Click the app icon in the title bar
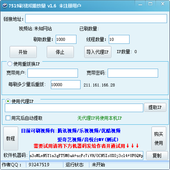 (x=4, y=6)
